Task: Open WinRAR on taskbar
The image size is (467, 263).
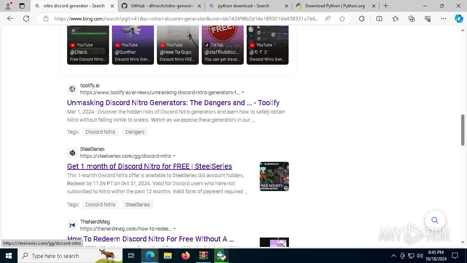Action: [203, 256]
